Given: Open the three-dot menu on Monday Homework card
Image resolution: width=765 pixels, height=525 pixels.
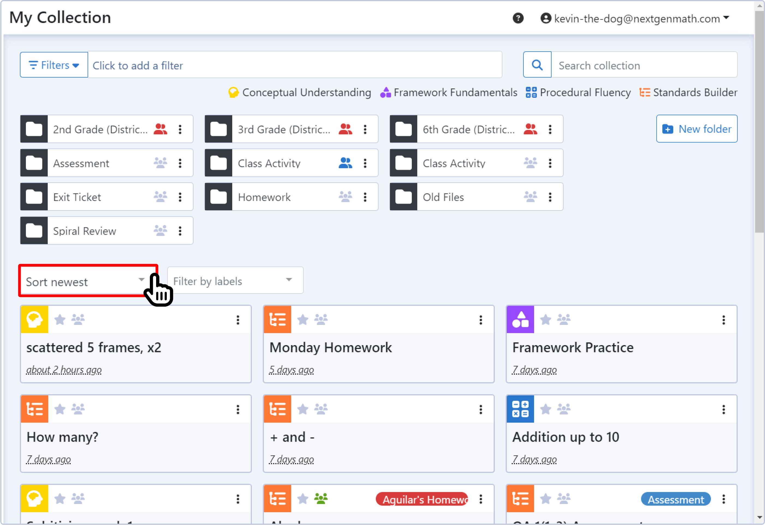Looking at the screenshot, I should coord(481,320).
